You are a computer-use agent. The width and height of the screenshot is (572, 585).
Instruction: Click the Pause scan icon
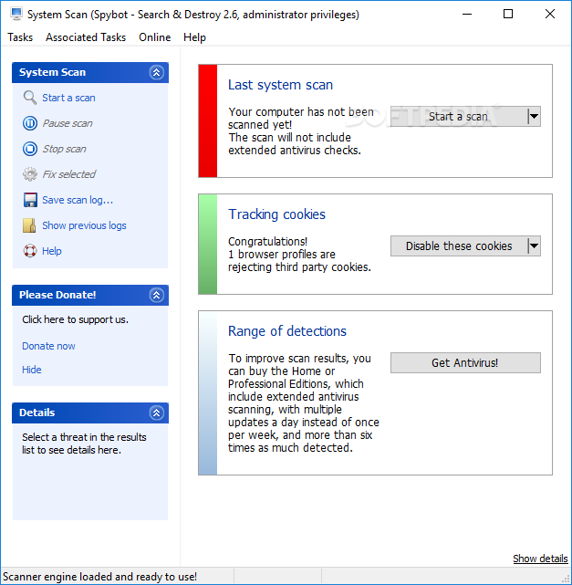(x=30, y=123)
